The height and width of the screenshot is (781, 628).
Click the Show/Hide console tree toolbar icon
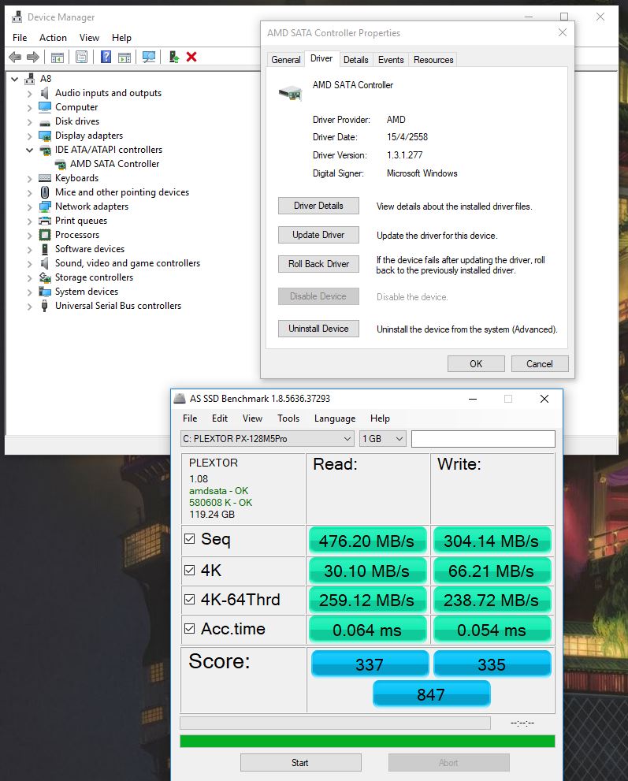[x=58, y=58]
